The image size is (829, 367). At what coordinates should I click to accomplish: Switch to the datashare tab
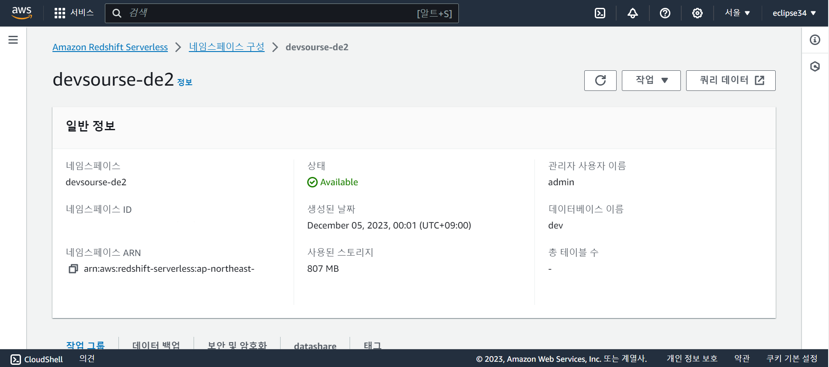(315, 346)
